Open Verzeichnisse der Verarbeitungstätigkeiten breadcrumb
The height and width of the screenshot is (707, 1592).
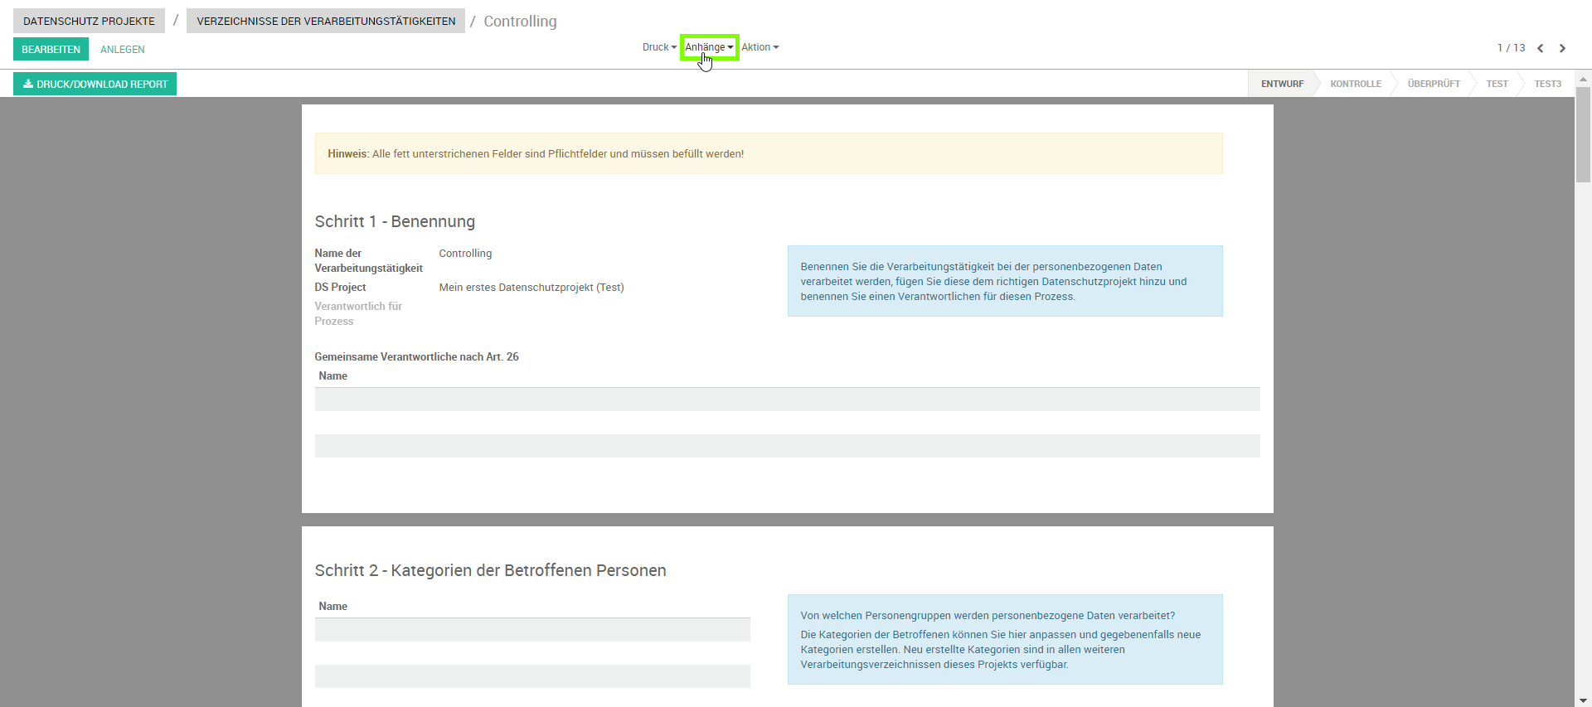pyautogui.click(x=326, y=21)
